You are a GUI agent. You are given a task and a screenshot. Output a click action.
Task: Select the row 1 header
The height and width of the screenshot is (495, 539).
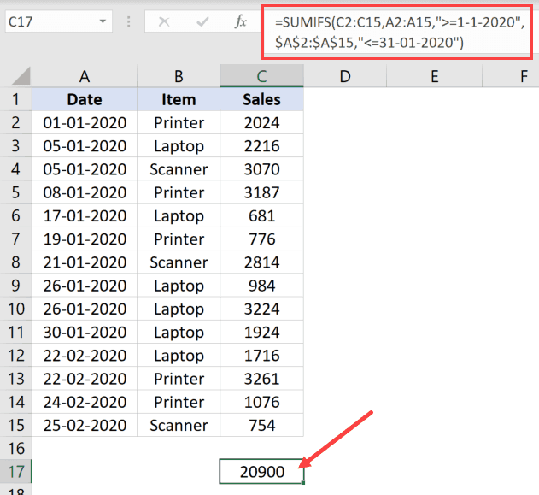pyautogui.click(x=15, y=99)
